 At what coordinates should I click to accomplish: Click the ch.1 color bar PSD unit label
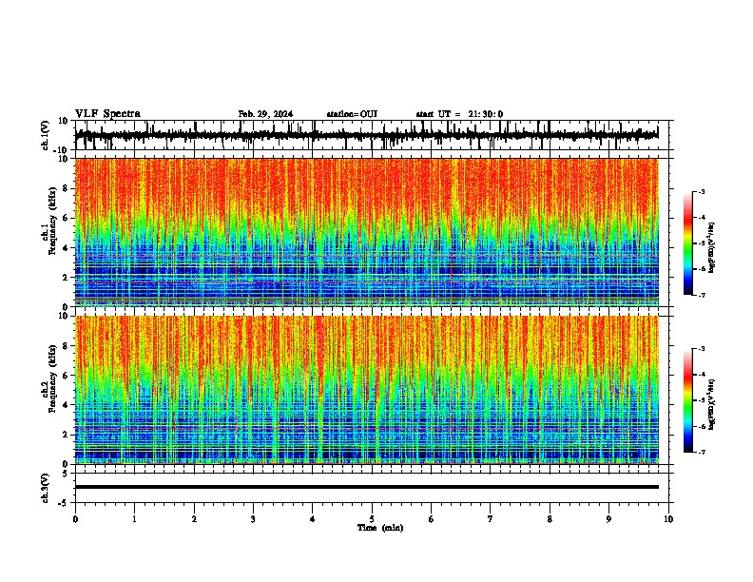[712, 247]
